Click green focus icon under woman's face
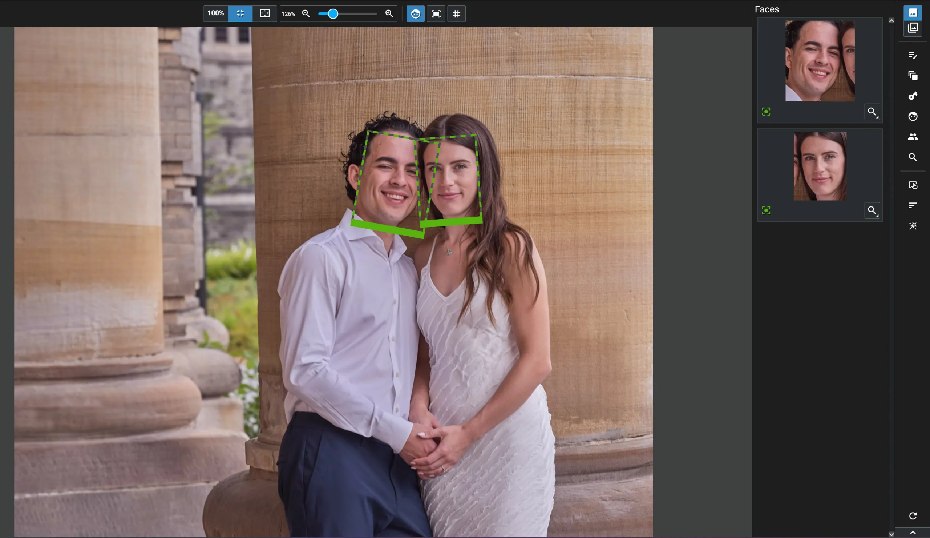 (766, 210)
